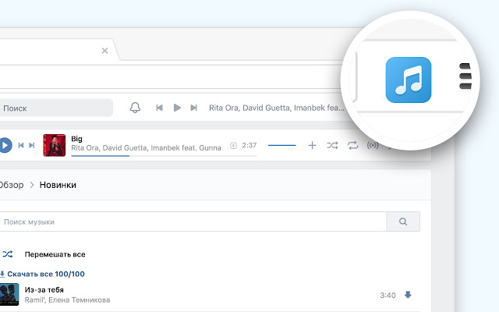
Task: Click the 2:37 track time
Action: [249, 145]
